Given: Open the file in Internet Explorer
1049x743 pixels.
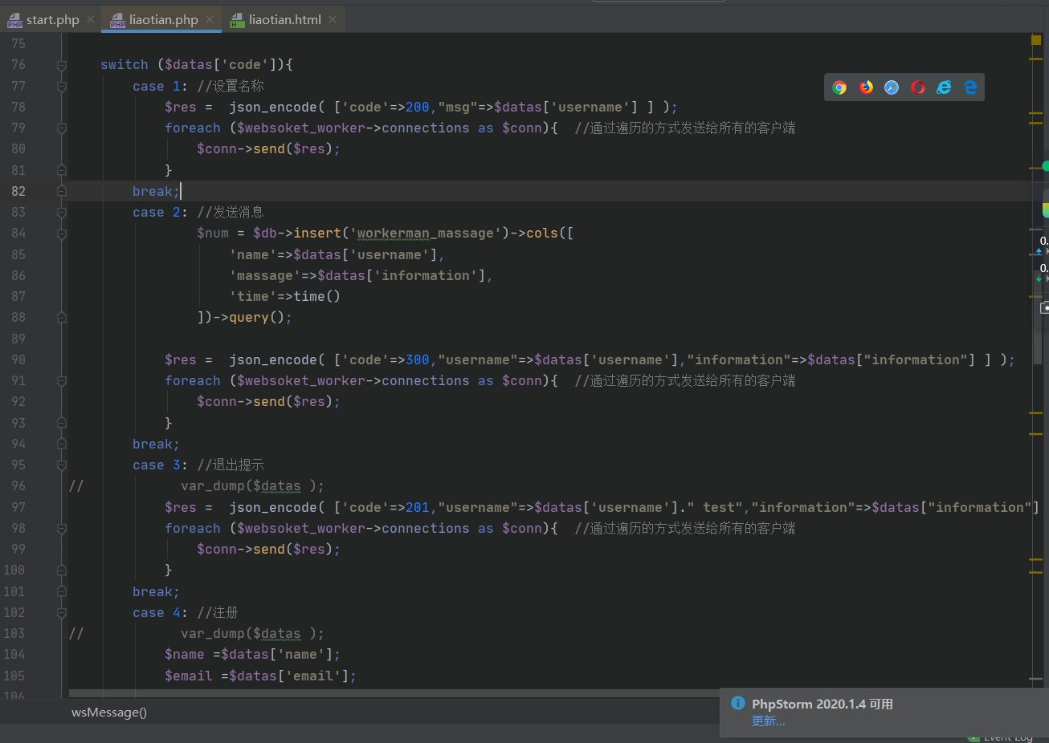Looking at the screenshot, I should pos(944,87).
